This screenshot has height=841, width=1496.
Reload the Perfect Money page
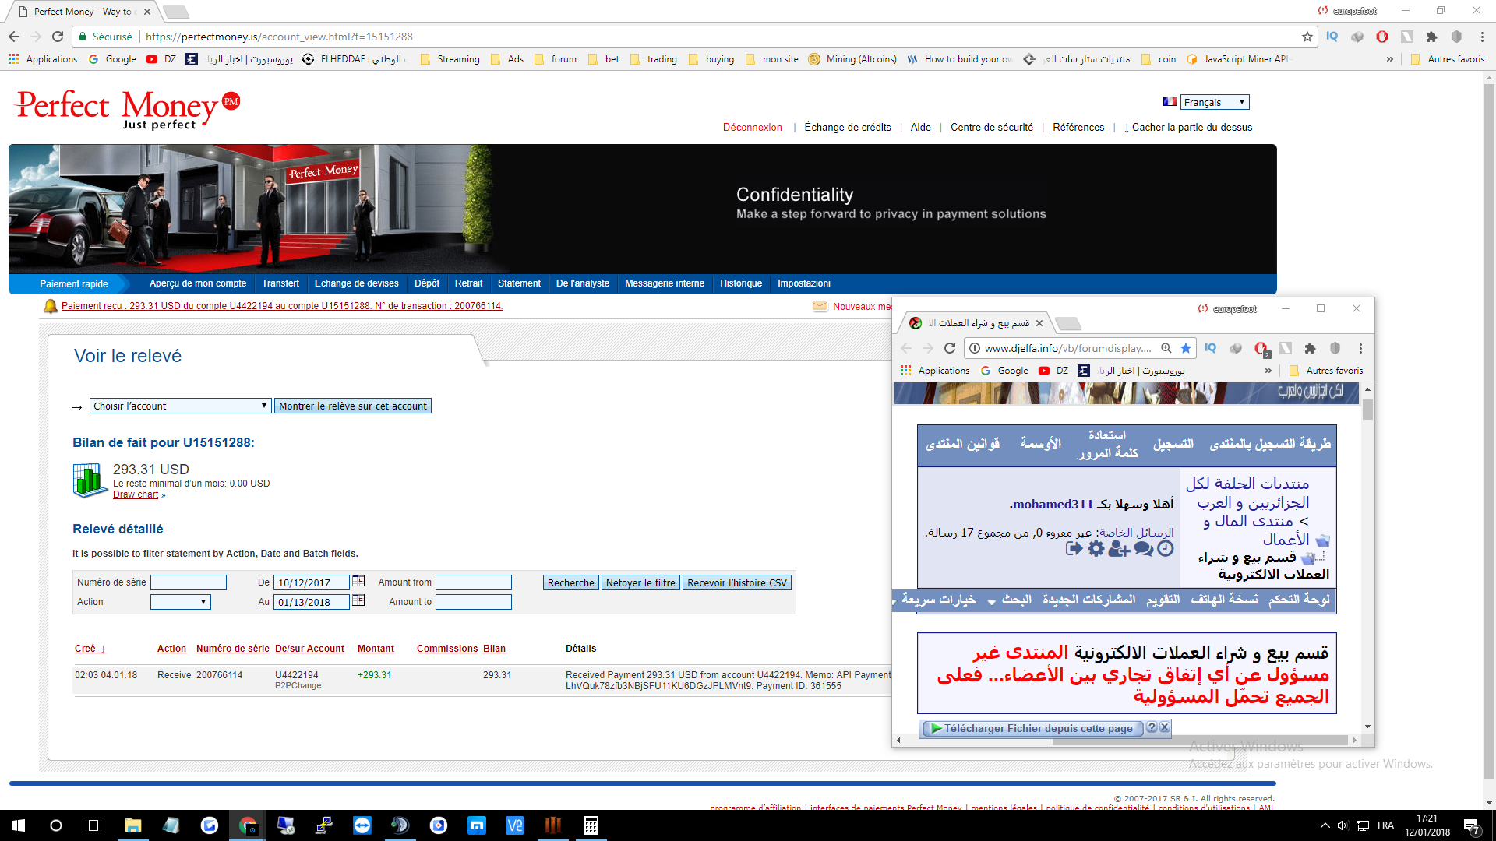click(x=58, y=37)
